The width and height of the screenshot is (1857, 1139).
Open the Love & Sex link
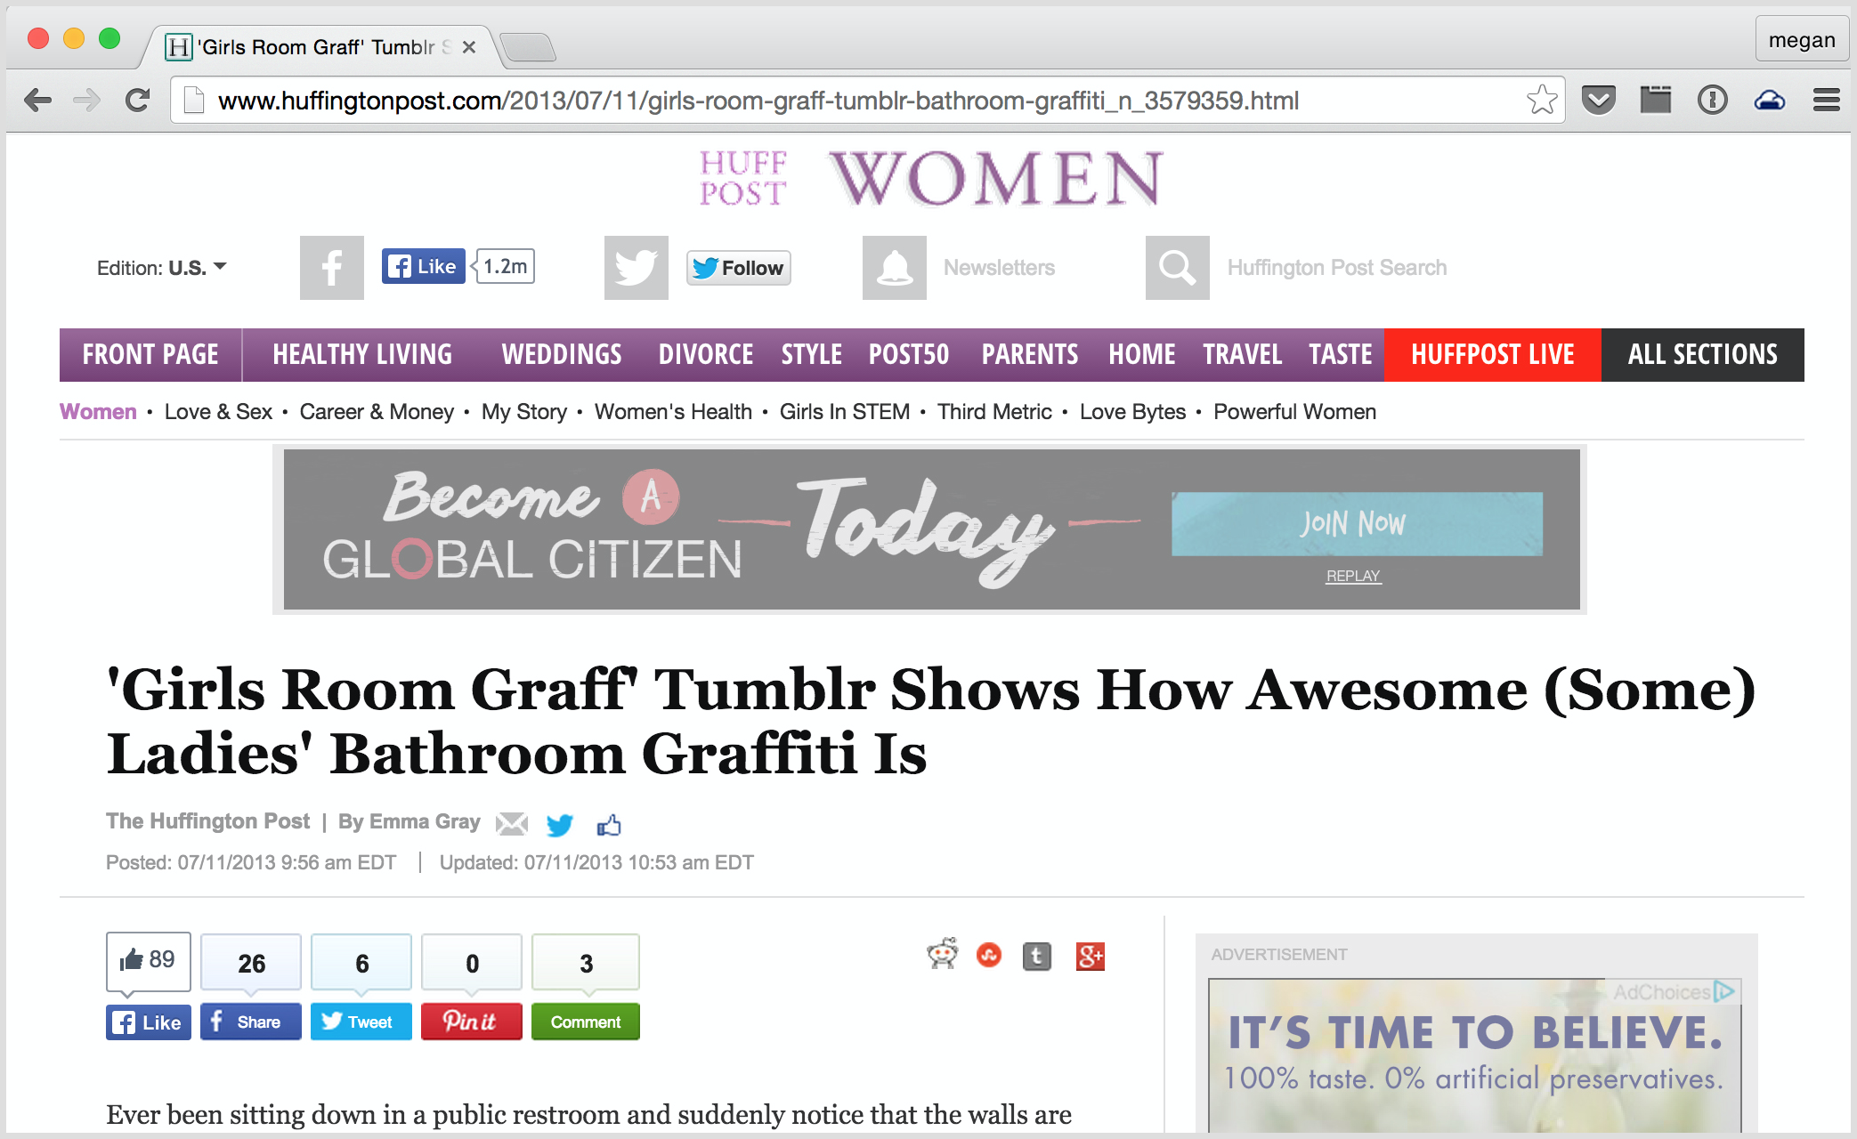(x=218, y=412)
